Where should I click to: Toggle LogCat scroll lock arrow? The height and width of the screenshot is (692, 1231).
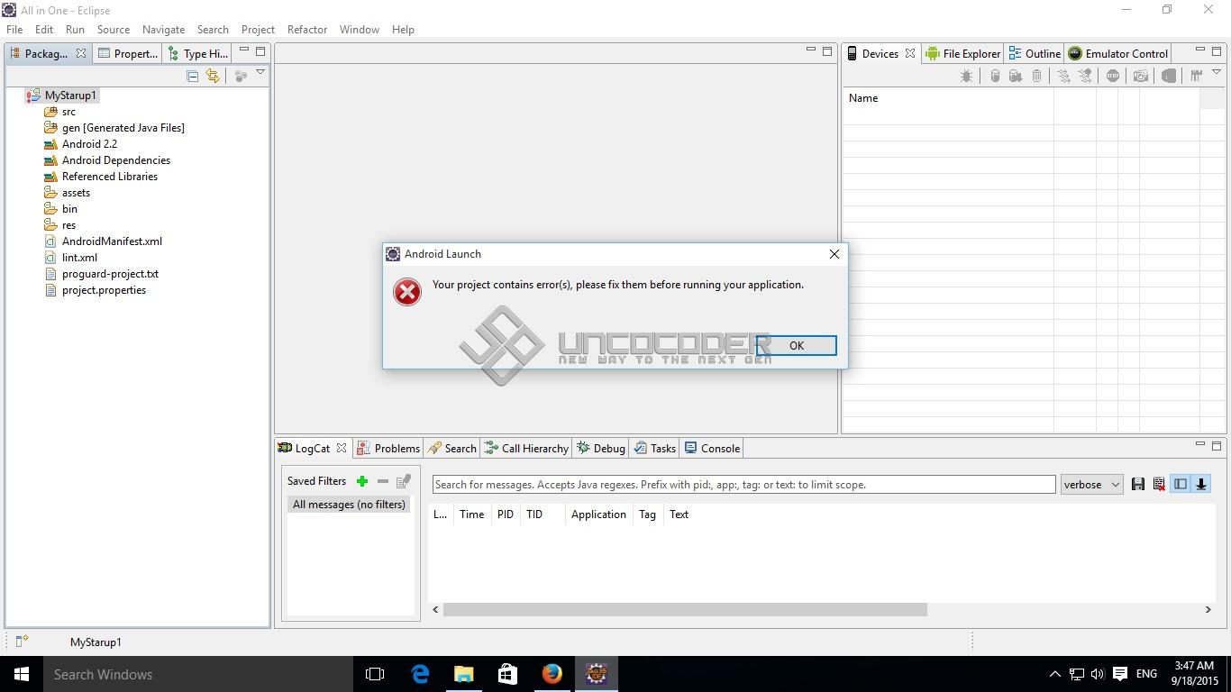[x=1201, y=485]
